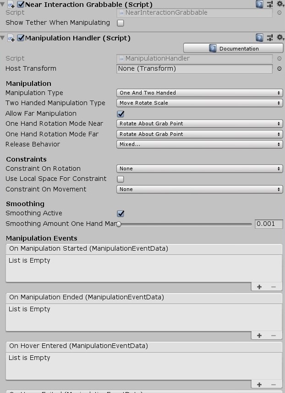Click On Manipulation Started event header

tap(144, 249)
